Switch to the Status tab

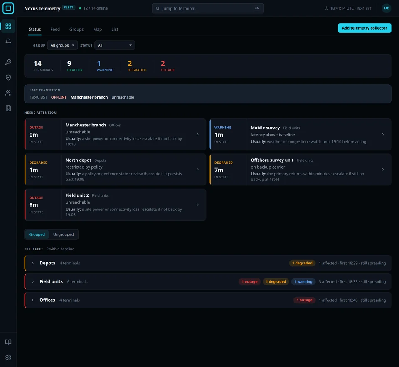click(34, 29)
